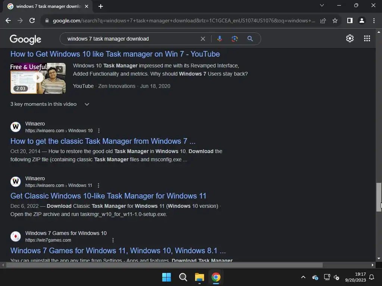The image size is (382, 286).
Task: Click Zen Innovations channel name
Action: click(117, 86)
